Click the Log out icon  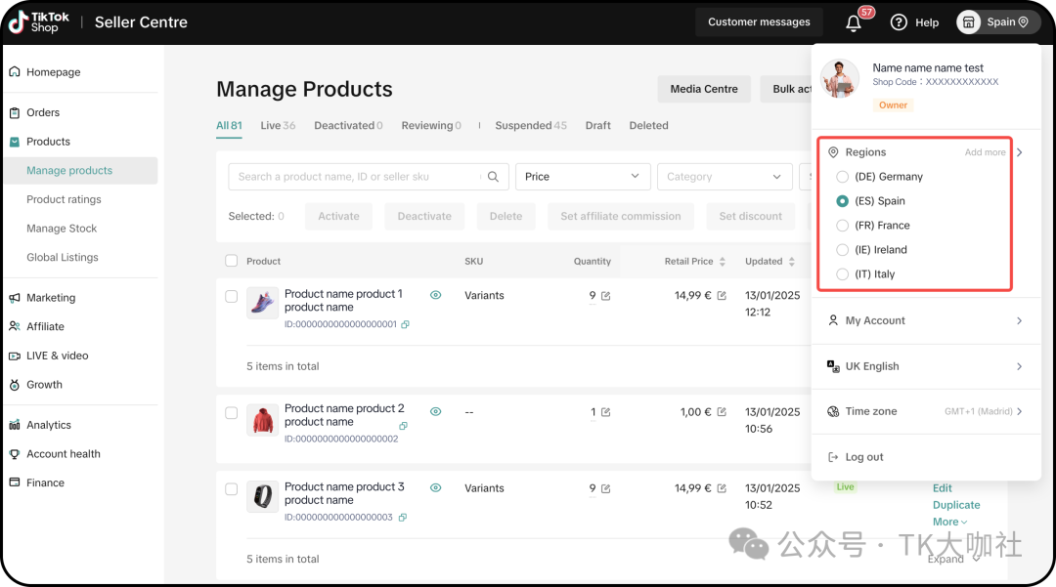click(x=833, y=457)
